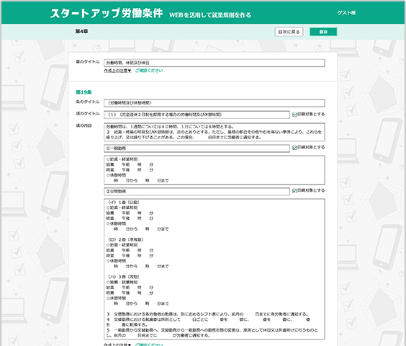Click the 第19条 heading

pos(84,92)
